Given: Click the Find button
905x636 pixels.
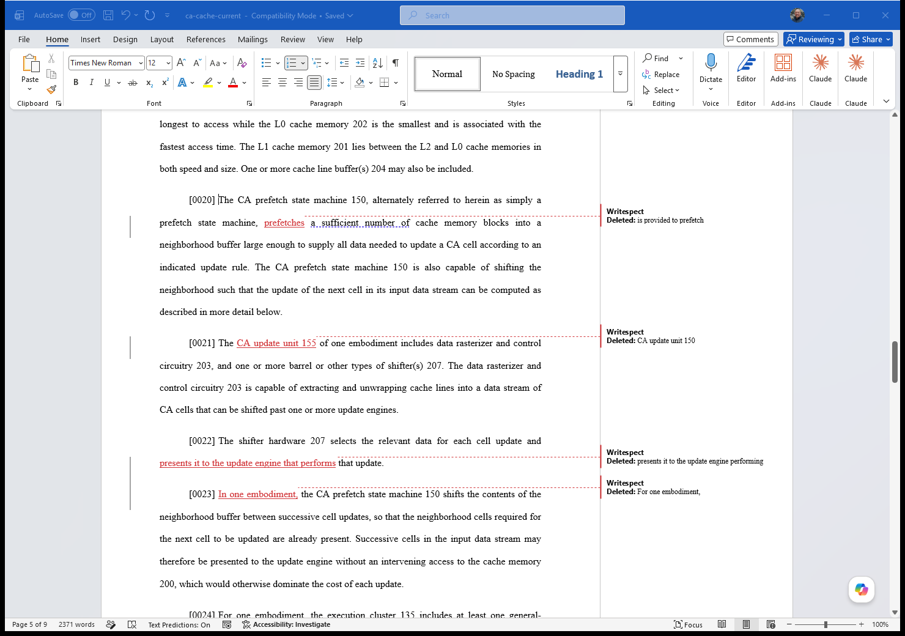Looking at the screenshot, I should click(656, 58).
